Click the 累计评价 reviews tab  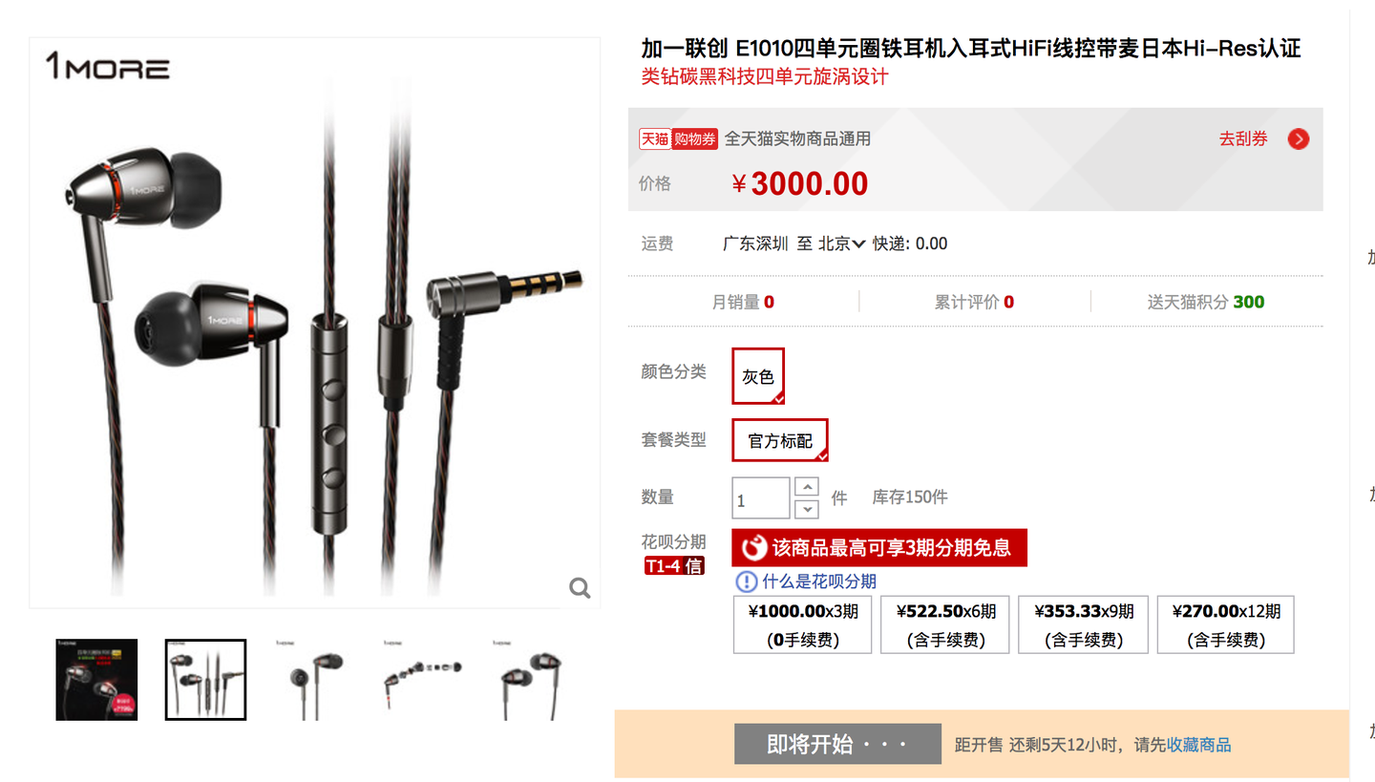(x=974, y=303)
